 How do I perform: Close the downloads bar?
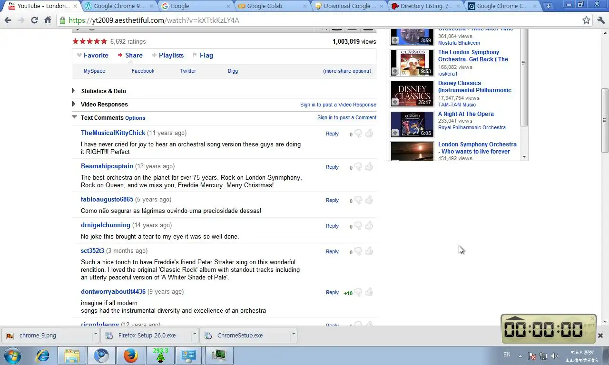tap(600, 336)
